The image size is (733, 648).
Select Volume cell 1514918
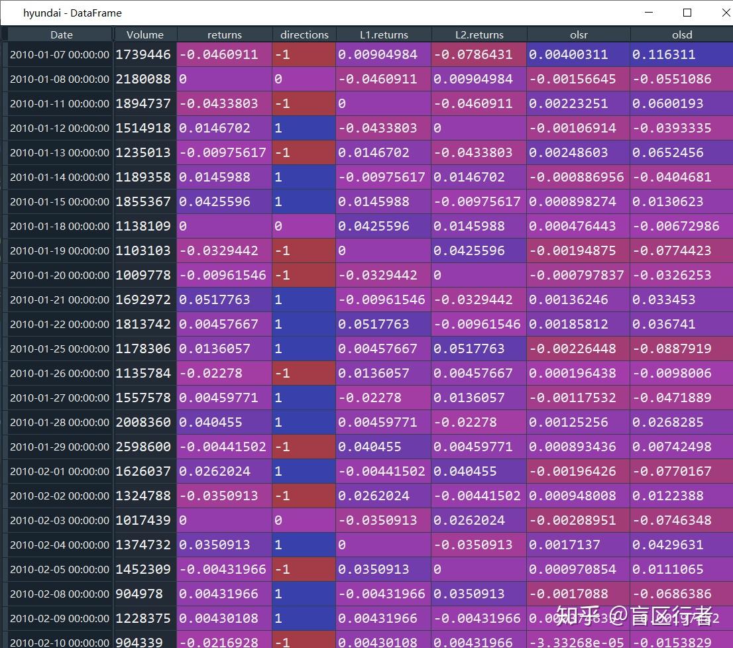click(145, 128)
